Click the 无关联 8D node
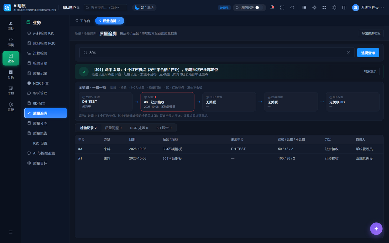Screen dimensions: 389x243 point(353,102)
